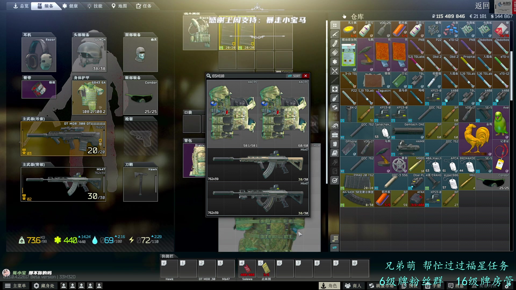Filter the stash by briefcase containers icon
Screen dimensions: 516x290
pos(335,135)
